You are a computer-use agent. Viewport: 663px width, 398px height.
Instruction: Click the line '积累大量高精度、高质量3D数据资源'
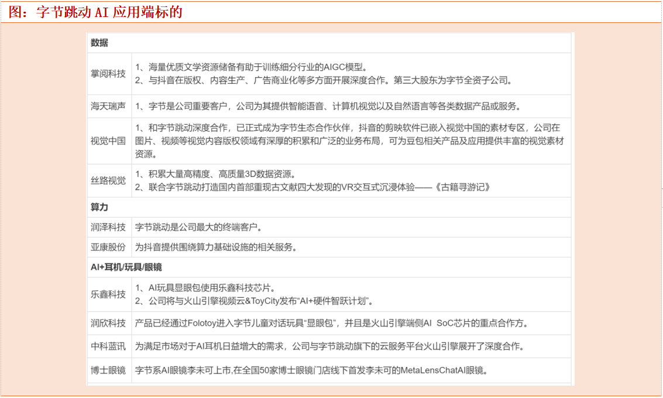(x=216, y=174)
